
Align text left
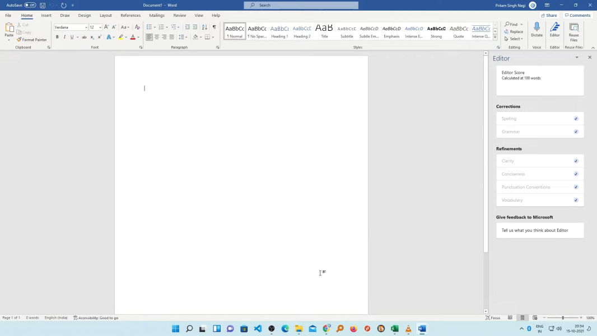pyautogui.click(x=149, y=37)
